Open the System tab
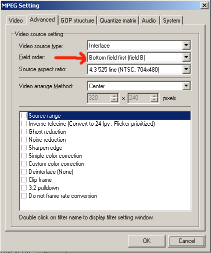Screen dimensions: 211x253 point(171,21)
